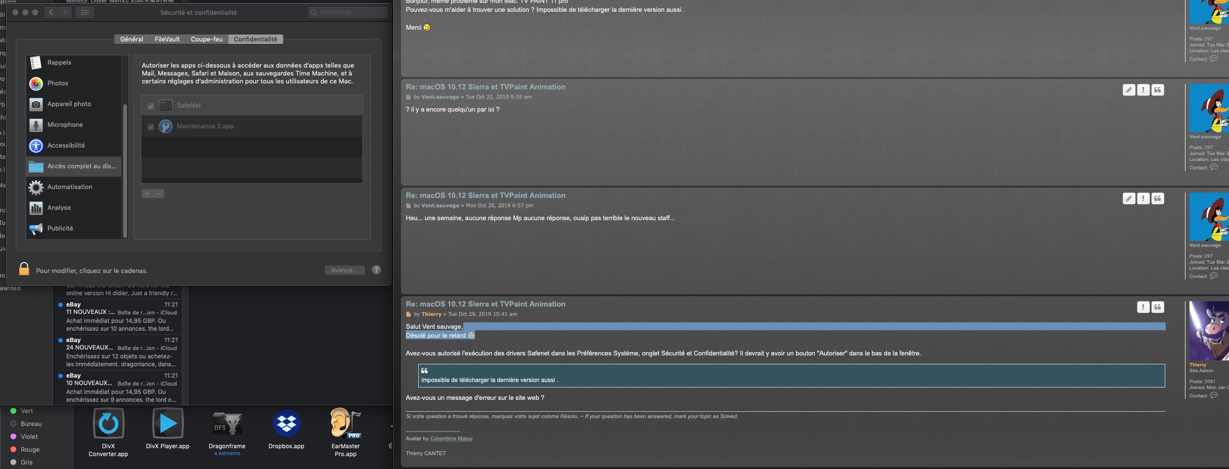Go forward in System Preferences
The width and height of the screenshot is (1229, 469).
click(65, 12)
